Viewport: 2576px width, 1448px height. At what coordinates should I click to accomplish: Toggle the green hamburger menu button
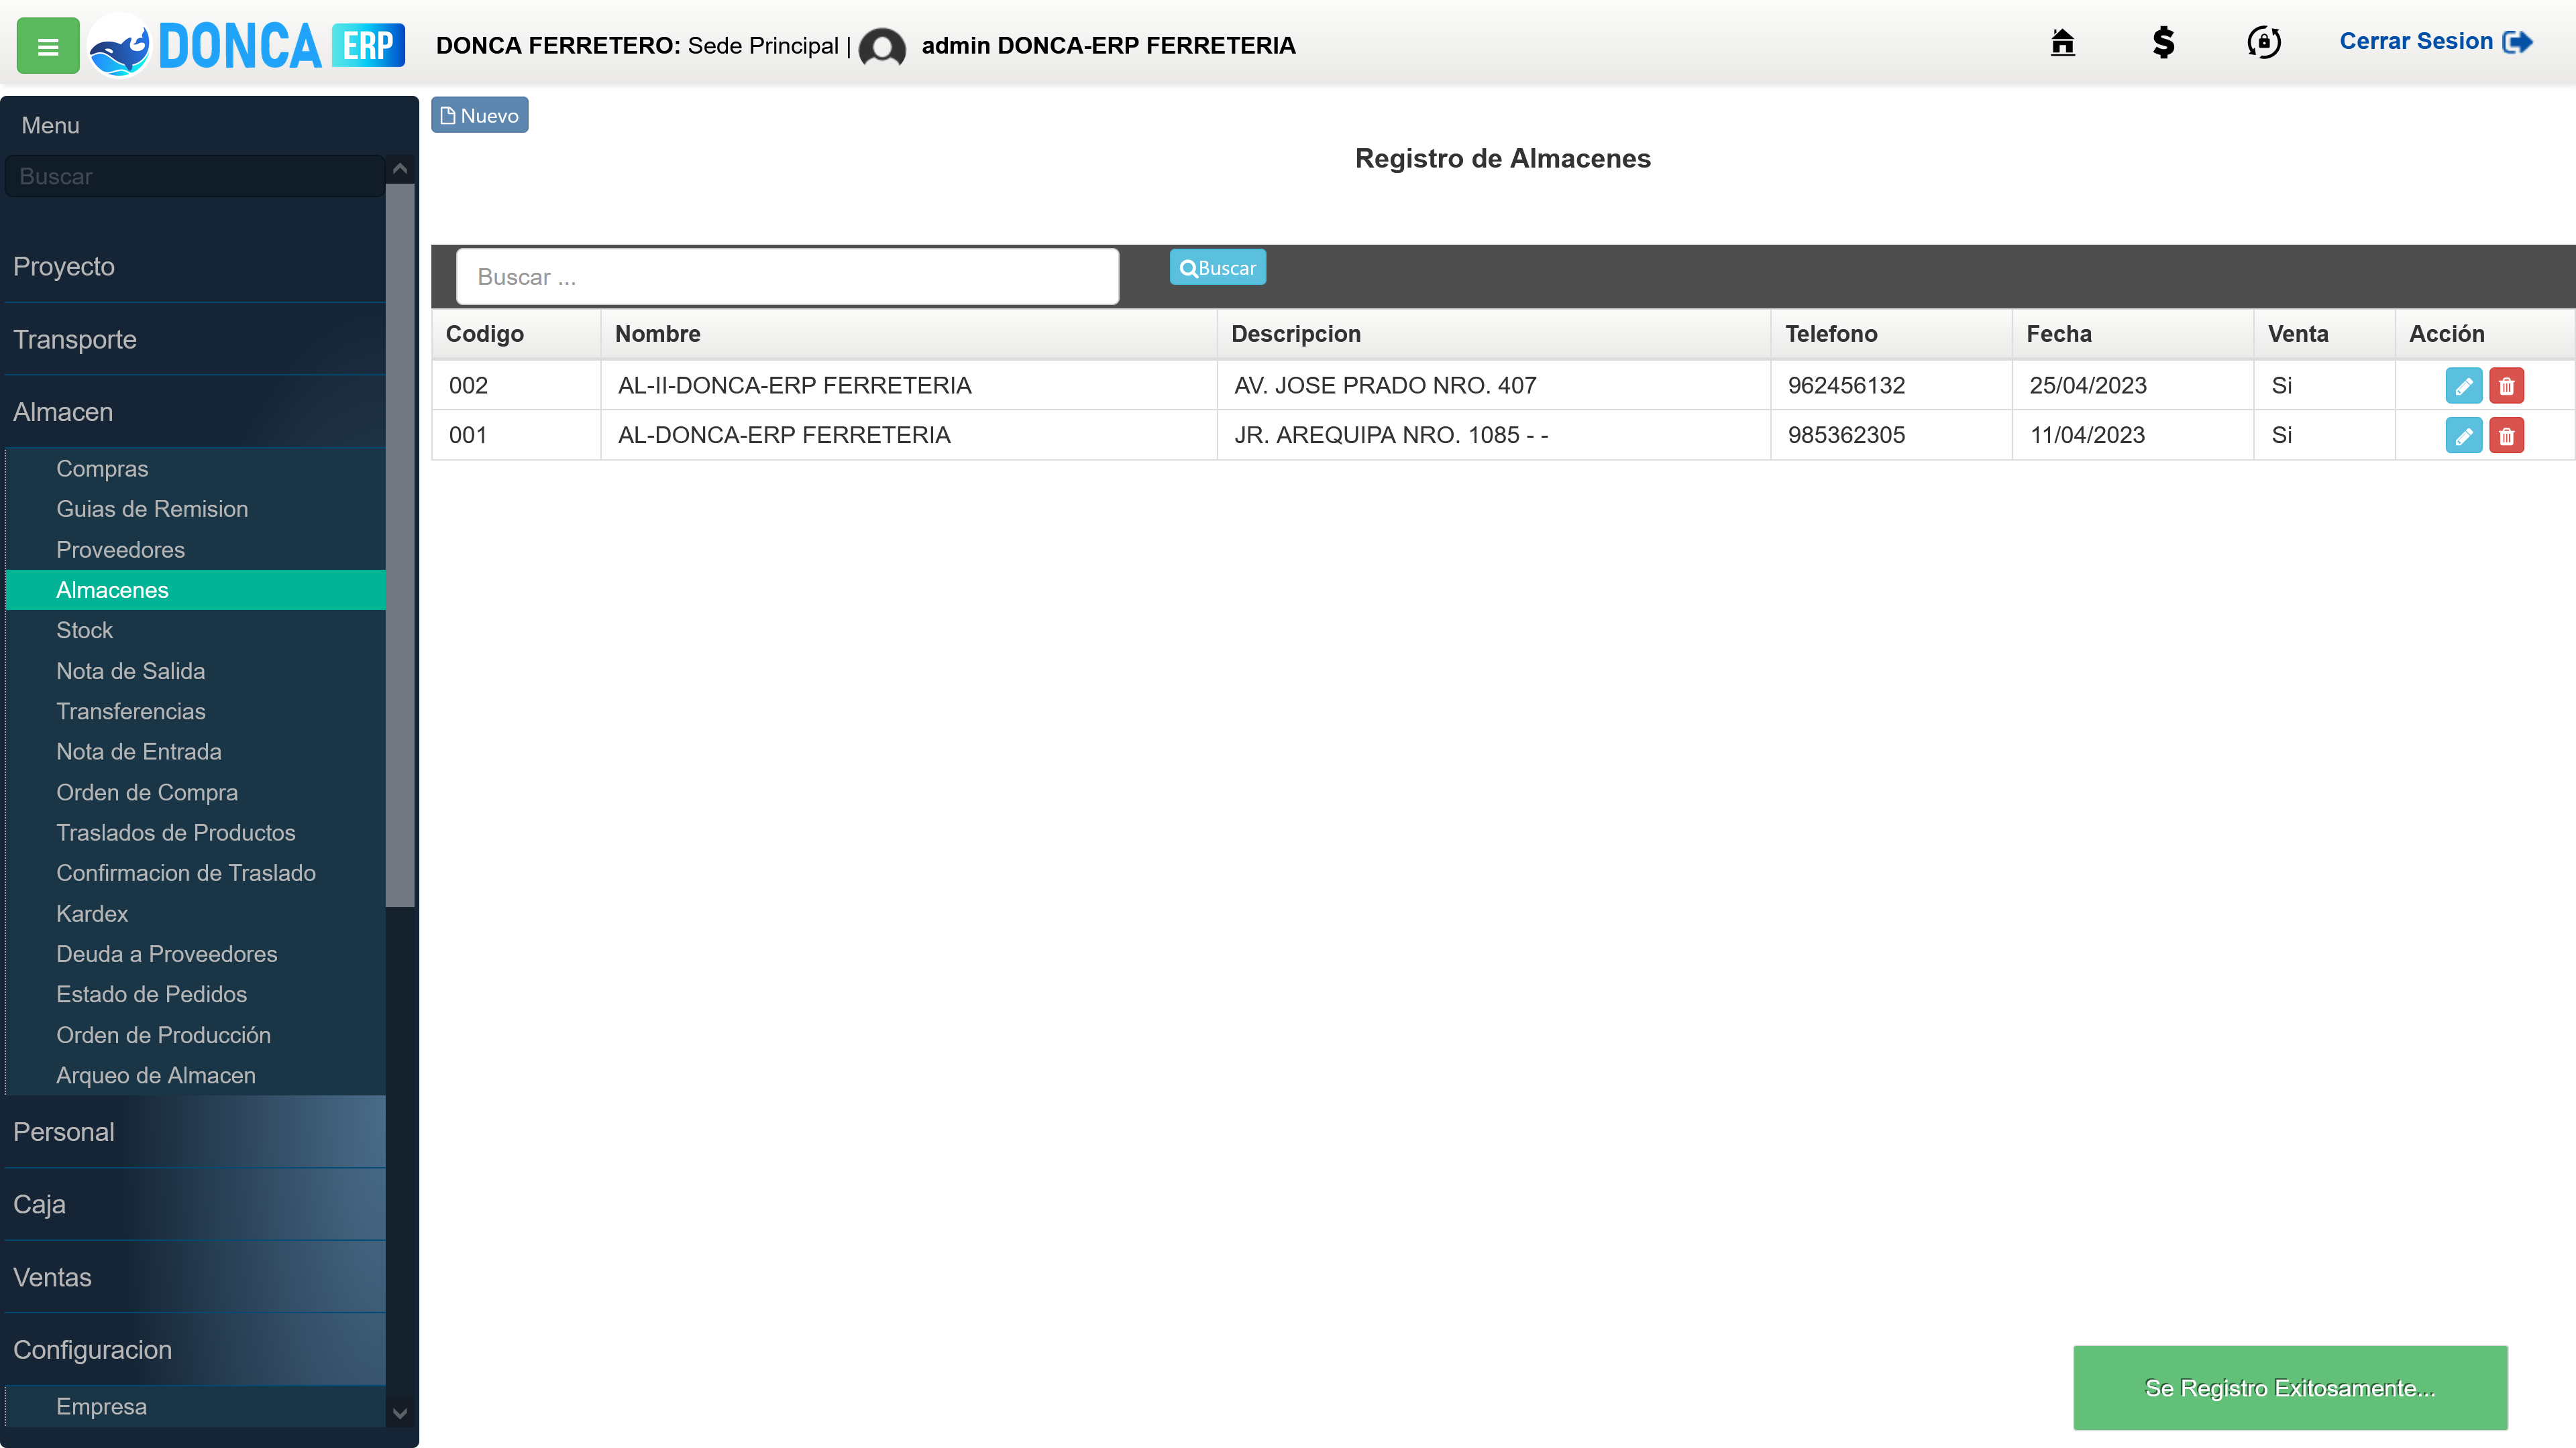point(48,46)
